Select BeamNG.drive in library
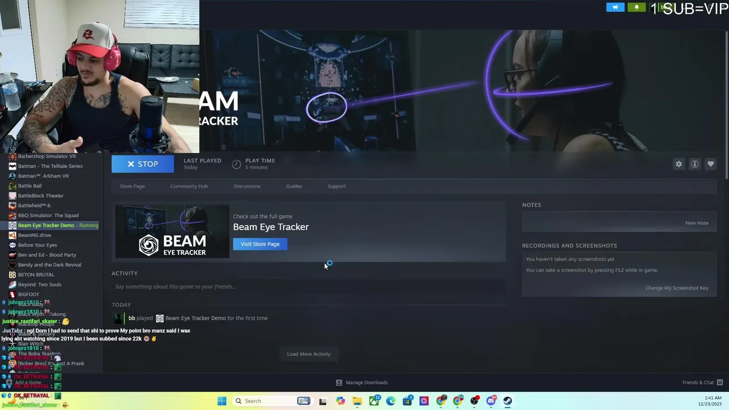The width and height of the screenshot is (729, 410). click(x=34, y=235)
